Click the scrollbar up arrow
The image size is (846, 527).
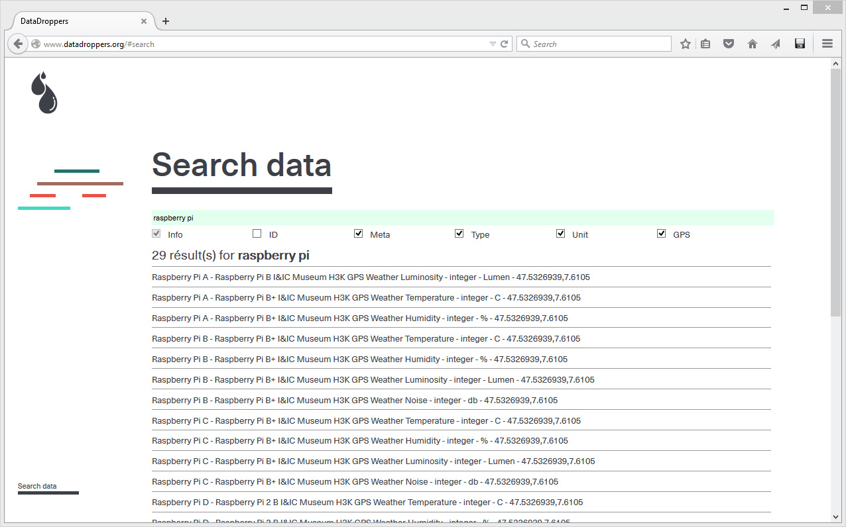point(835,64)
